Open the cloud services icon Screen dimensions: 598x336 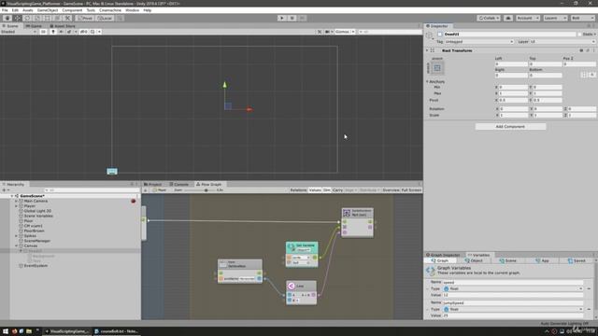point(508,18)
